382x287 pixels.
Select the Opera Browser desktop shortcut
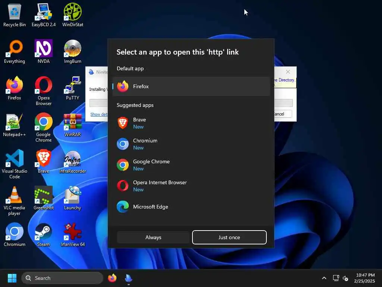click(44, 91)
